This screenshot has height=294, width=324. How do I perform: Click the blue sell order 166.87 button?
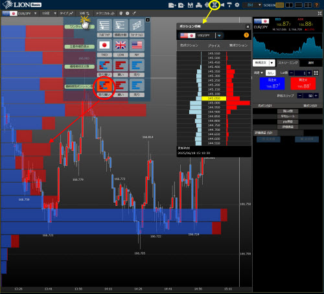[x=272, y=84]
